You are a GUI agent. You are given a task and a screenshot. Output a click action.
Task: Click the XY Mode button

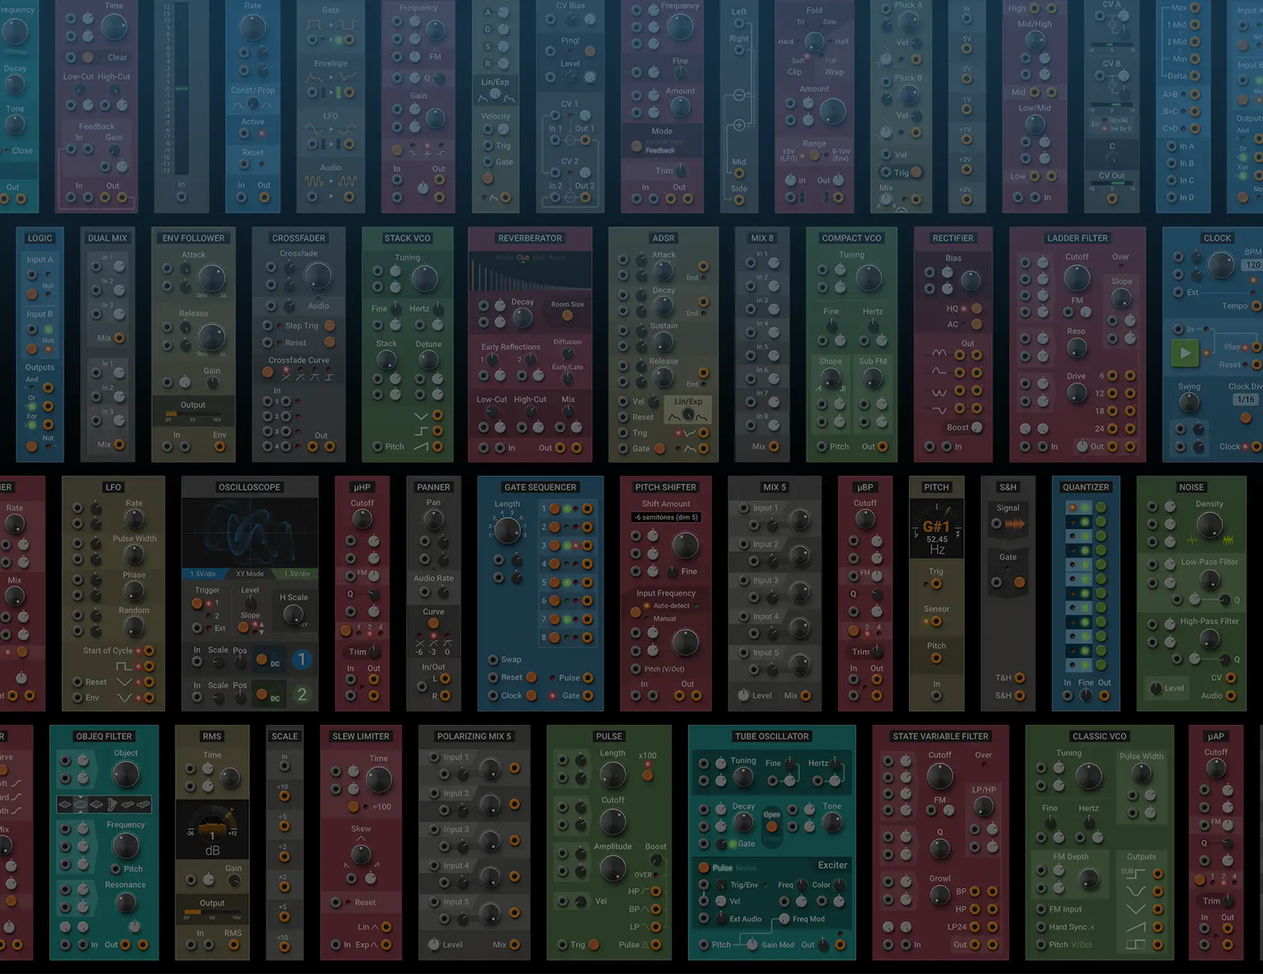[x=249, y=574]
